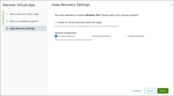The height and width of the screenshot is (96, 174).
Task: Select Unmap Interfaces radio option
Action: pyautogui.click(x=56, y=36)
